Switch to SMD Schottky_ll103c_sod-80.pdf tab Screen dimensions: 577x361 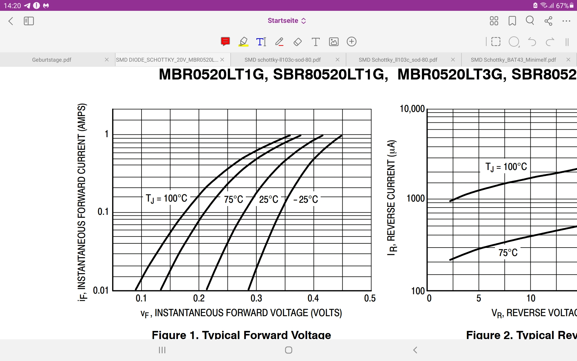click(x=398, y=60)
